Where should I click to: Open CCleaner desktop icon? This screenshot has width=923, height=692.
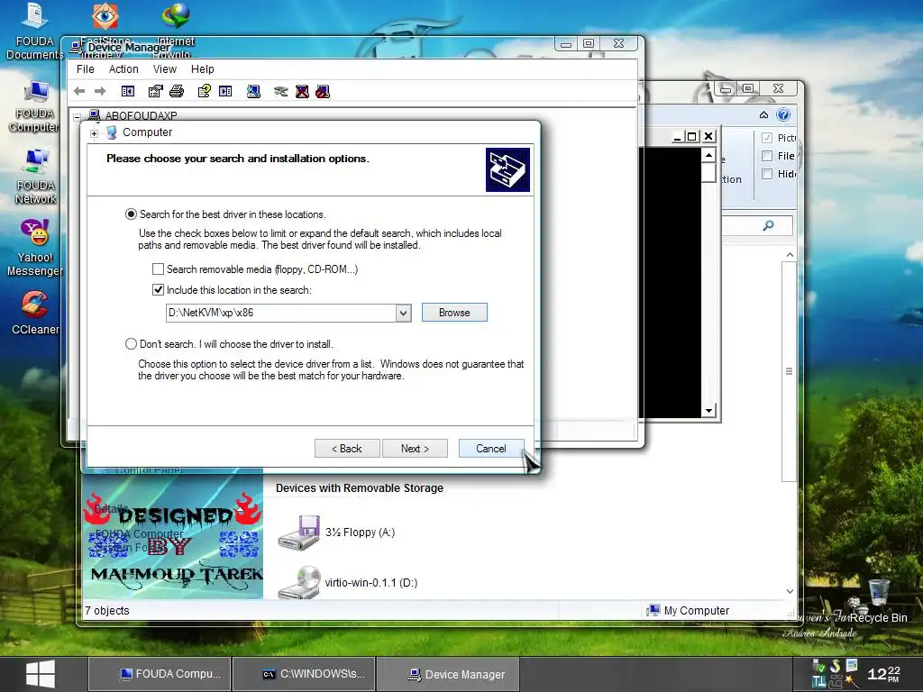point(35,313)
